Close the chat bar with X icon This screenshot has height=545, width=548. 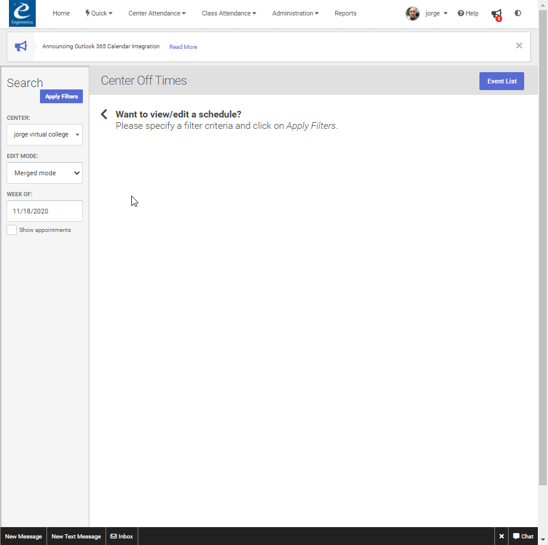(501, 536)
